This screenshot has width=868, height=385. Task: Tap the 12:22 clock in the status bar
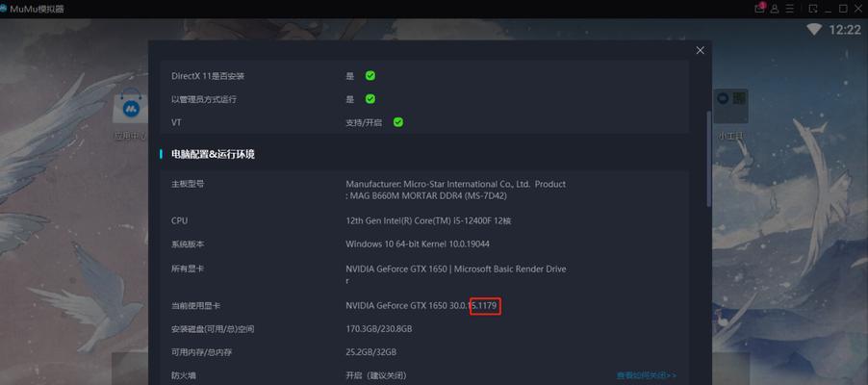tap(845, 30)
